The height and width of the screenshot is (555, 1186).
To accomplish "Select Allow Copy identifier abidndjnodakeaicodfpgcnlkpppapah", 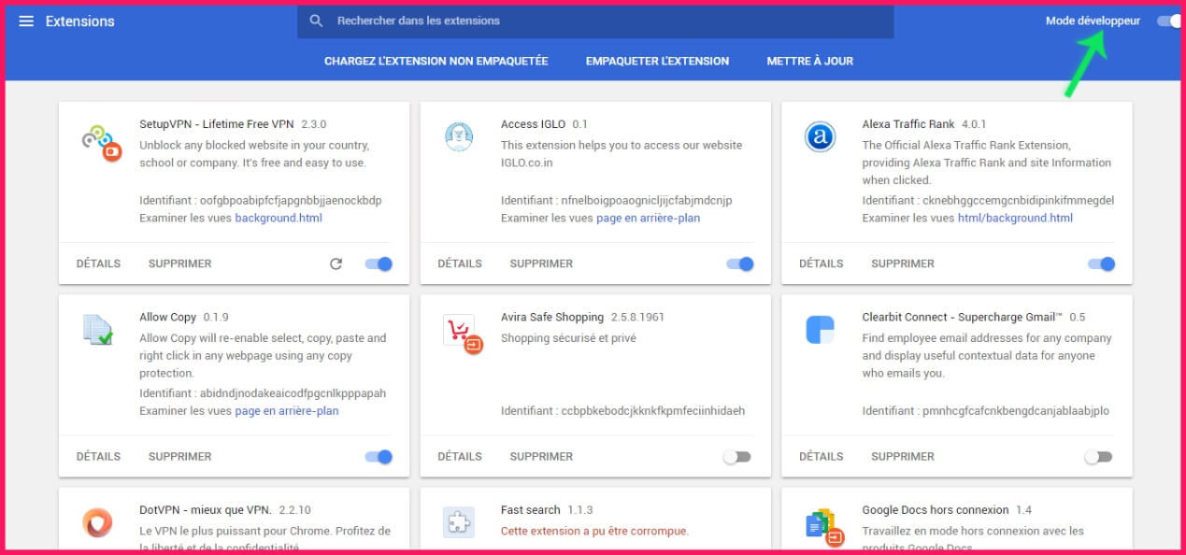I will pyautogui.click(x=293, y=393).
